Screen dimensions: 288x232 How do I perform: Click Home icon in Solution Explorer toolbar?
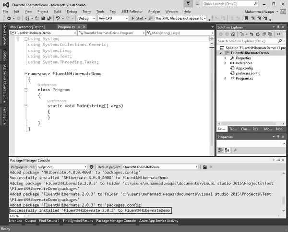click(x=234, y=34)
